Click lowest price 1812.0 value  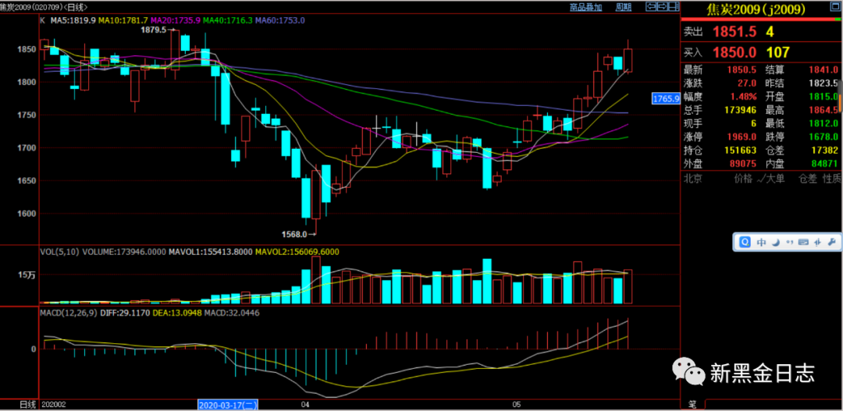coord(823,123)
